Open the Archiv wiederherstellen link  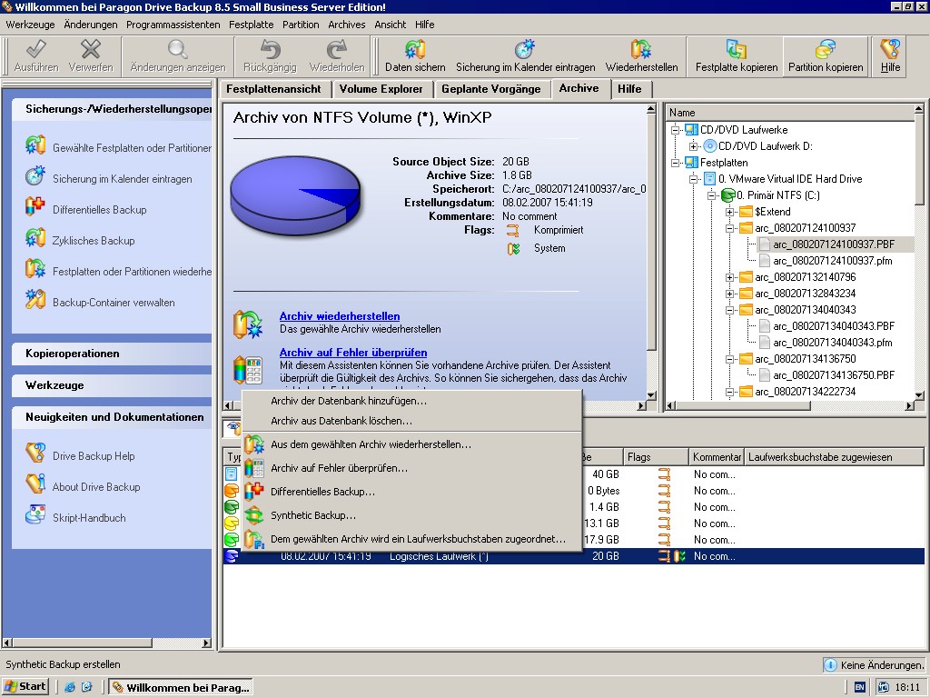click(340, 316)
